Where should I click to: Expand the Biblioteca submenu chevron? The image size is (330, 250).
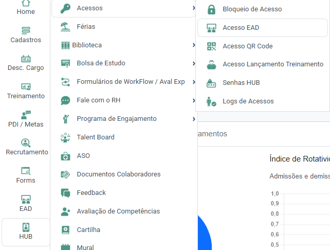tap(193, 45)
